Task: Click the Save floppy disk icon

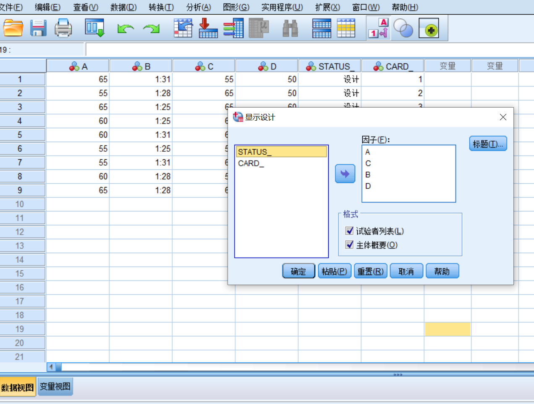Action: pos(38,28)
